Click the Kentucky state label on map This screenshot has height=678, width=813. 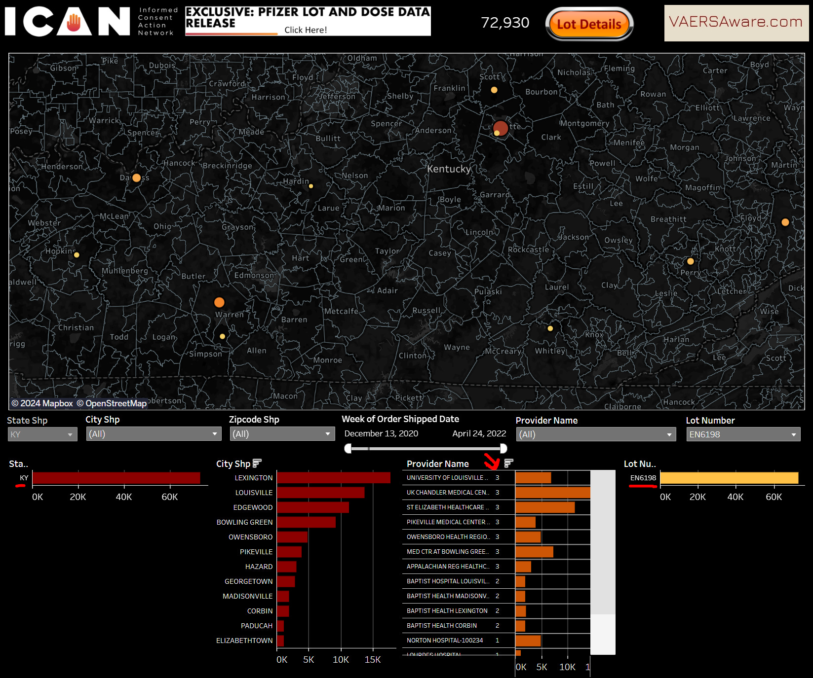449,169
